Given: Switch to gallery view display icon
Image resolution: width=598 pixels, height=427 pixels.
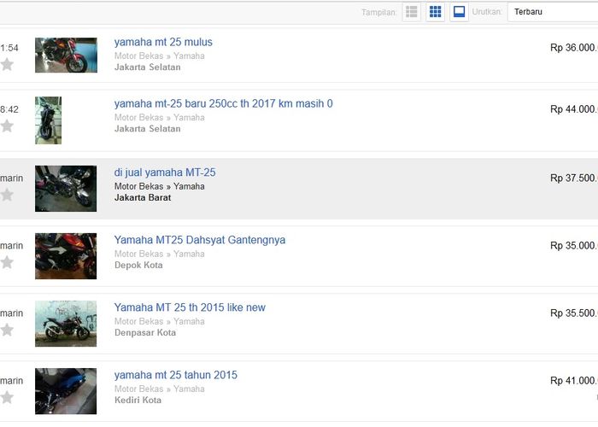Looking at the screenshot, I should (460, 12).
